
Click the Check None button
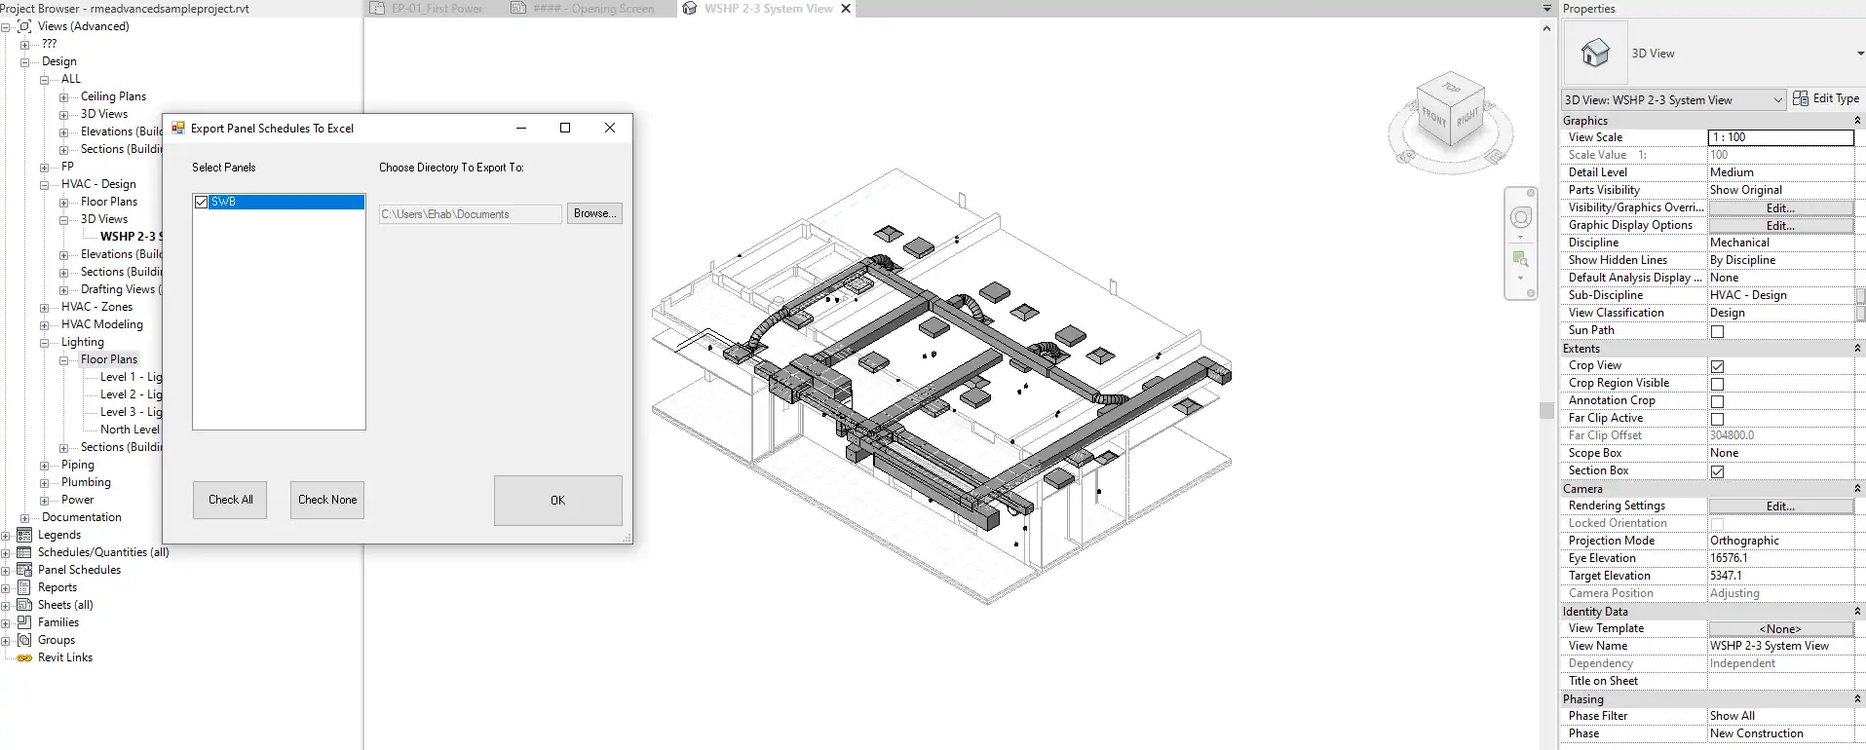click(327, 500)
